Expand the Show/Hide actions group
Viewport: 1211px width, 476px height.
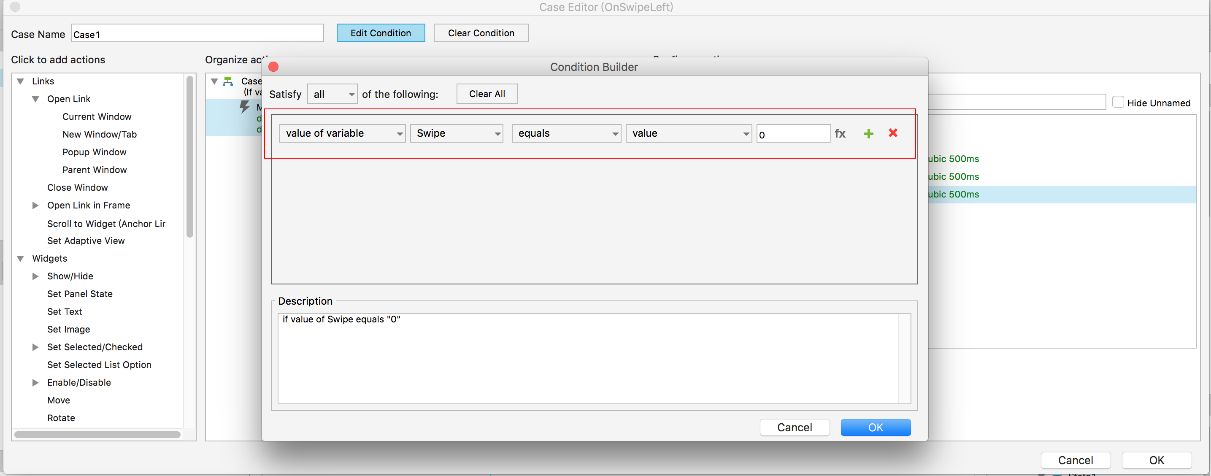click(x=35, y=276)
